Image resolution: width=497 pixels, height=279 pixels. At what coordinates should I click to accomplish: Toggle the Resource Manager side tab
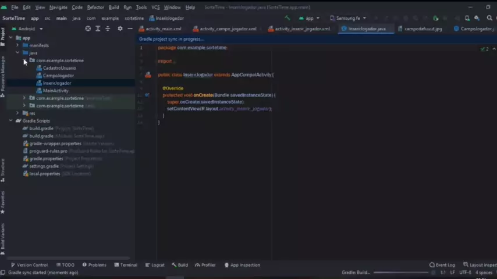click(x=3, y=74)
